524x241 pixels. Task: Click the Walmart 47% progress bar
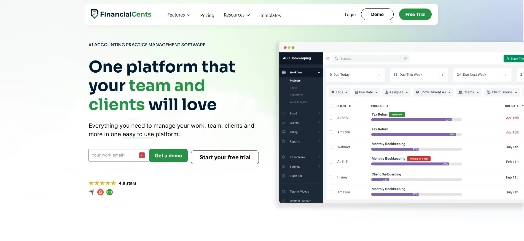tap(416, 149)
